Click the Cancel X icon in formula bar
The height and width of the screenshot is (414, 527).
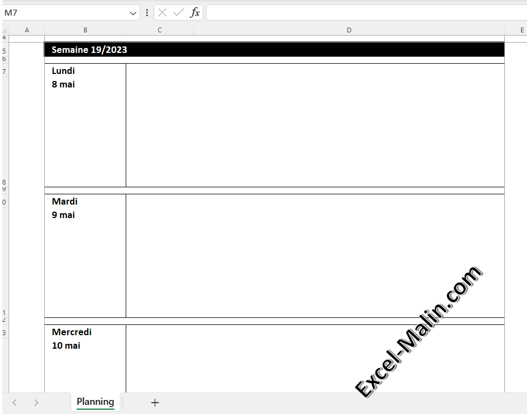click(162, 12)
